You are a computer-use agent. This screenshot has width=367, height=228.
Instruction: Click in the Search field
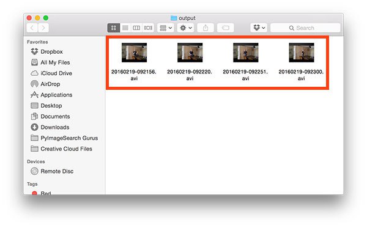[x=305, y=28]
